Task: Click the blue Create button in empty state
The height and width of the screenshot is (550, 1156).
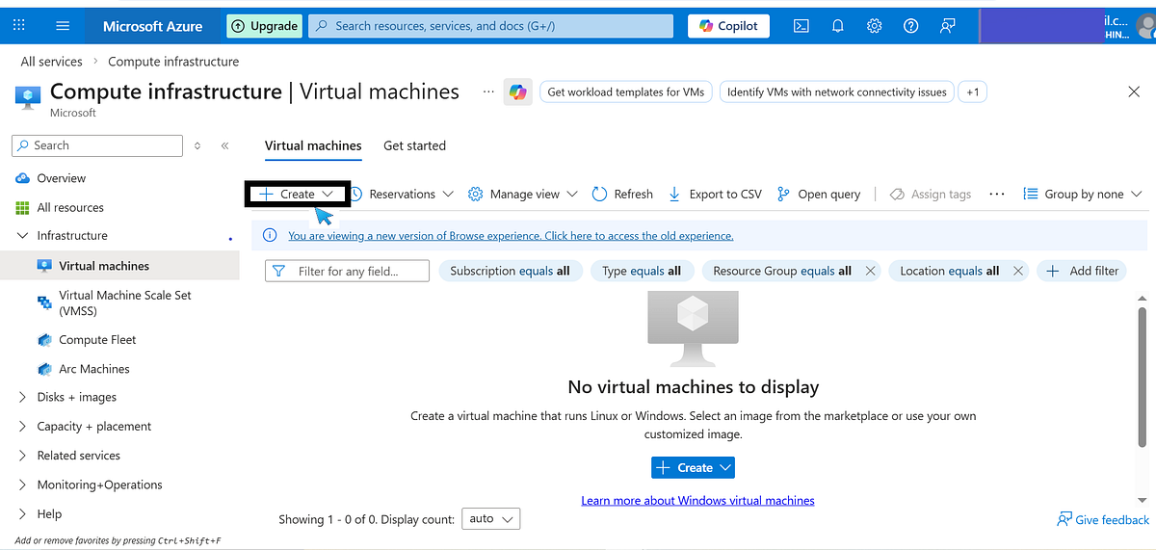Action: (694, 468)
